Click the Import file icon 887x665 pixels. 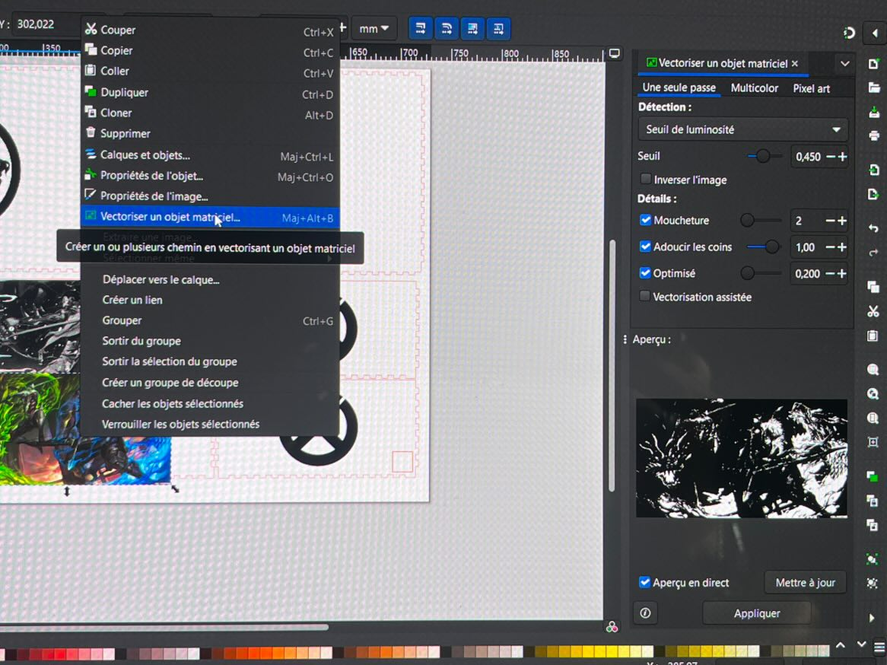873,169
